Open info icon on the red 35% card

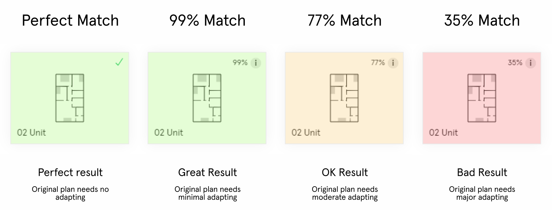tap(531, 63)
